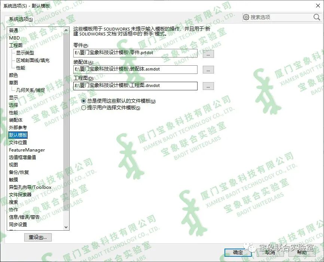
Task: Select 颜色 in the options tree
Action: (13, 75)
